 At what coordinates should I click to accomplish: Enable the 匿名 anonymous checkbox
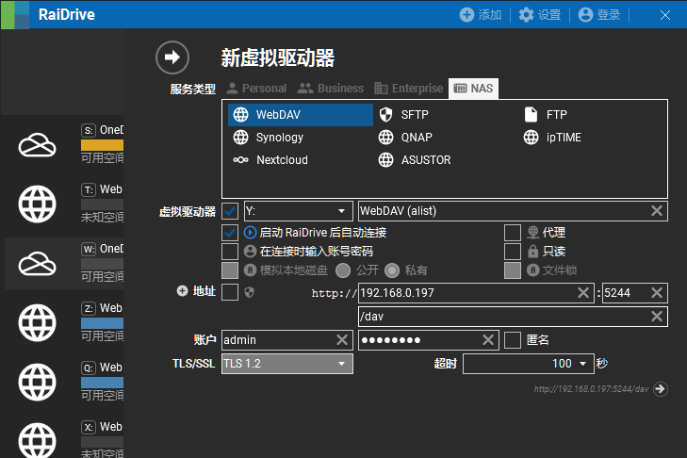tap(512, 339)
